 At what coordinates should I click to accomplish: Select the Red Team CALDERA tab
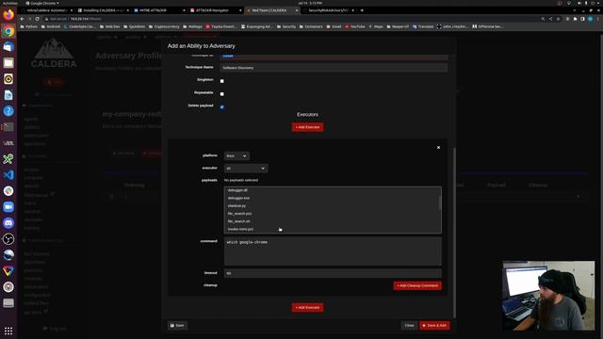[x=271, y=10]
